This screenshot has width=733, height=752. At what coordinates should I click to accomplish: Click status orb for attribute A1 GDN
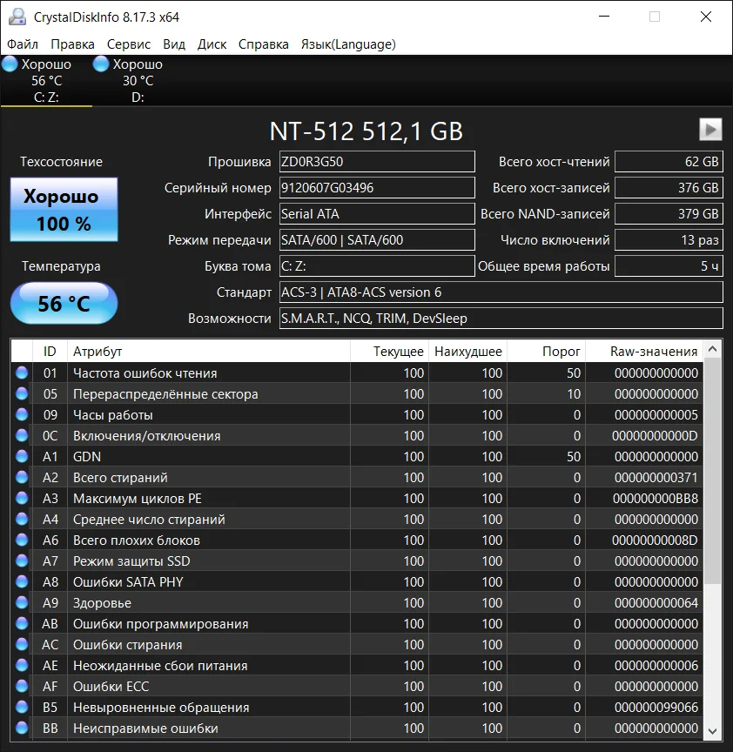pos(22,456)
